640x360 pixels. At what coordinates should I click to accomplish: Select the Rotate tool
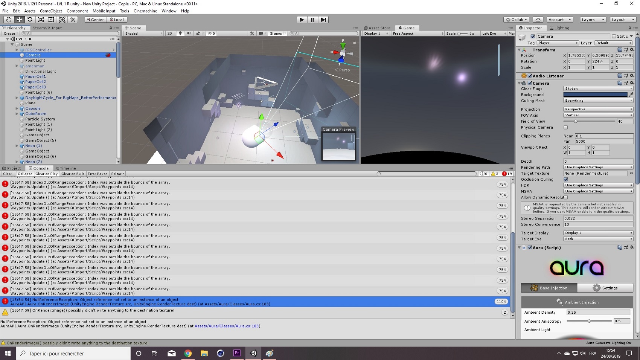[x=30, y=20]
